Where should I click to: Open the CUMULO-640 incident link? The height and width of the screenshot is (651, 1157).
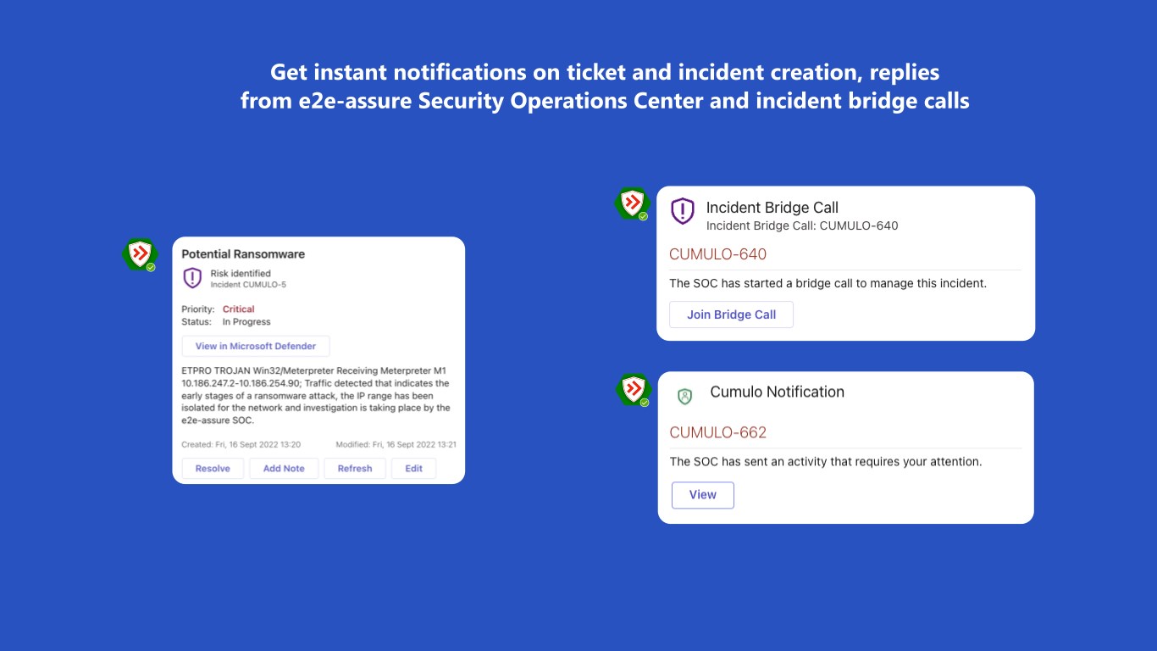(x=717, y=254)
